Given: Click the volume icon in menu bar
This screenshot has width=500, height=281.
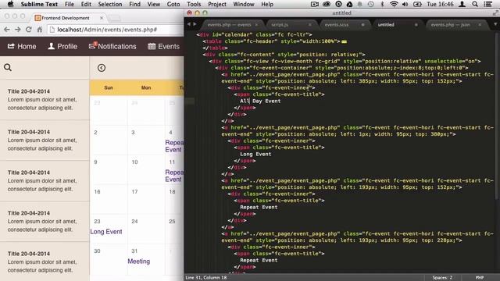Looking at the screenshot, I should click(x=405, y=4).
